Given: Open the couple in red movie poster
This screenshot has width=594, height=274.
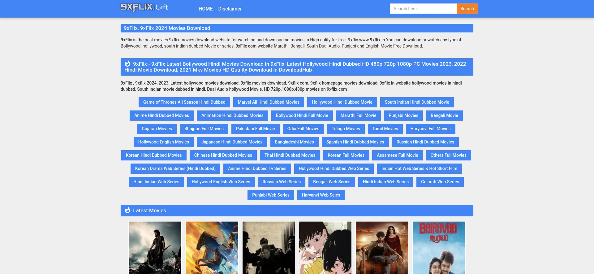Looking at the screenshot, I should click(382, 247).
